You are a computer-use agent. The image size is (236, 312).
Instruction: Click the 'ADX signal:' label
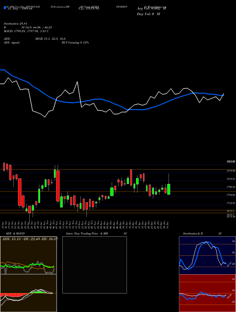(12, 43)
